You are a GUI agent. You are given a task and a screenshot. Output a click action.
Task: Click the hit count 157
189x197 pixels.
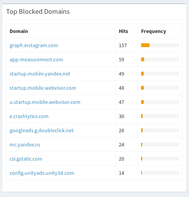pos(123,46)
